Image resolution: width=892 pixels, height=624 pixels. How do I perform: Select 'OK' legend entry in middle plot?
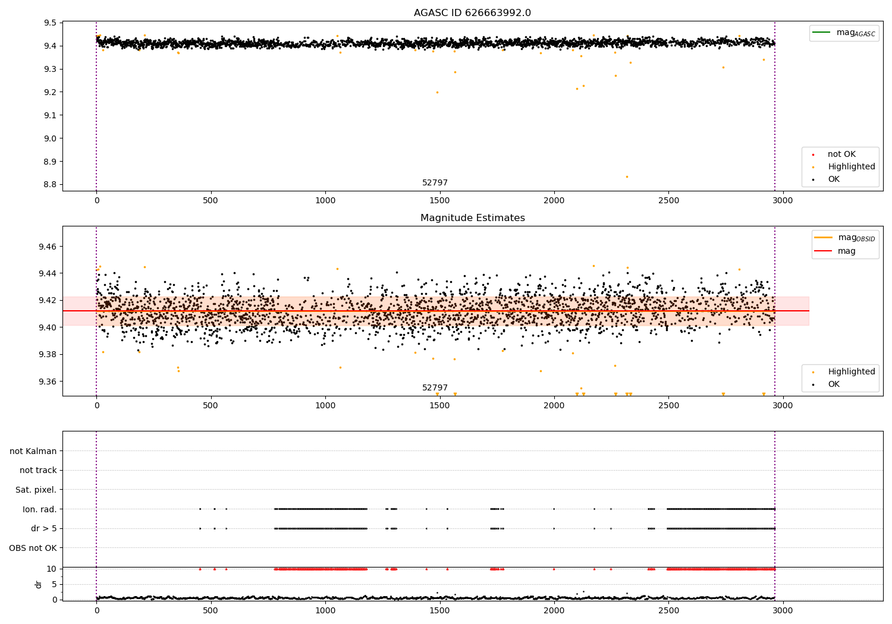pyautogui.click(x=826, y=385)
